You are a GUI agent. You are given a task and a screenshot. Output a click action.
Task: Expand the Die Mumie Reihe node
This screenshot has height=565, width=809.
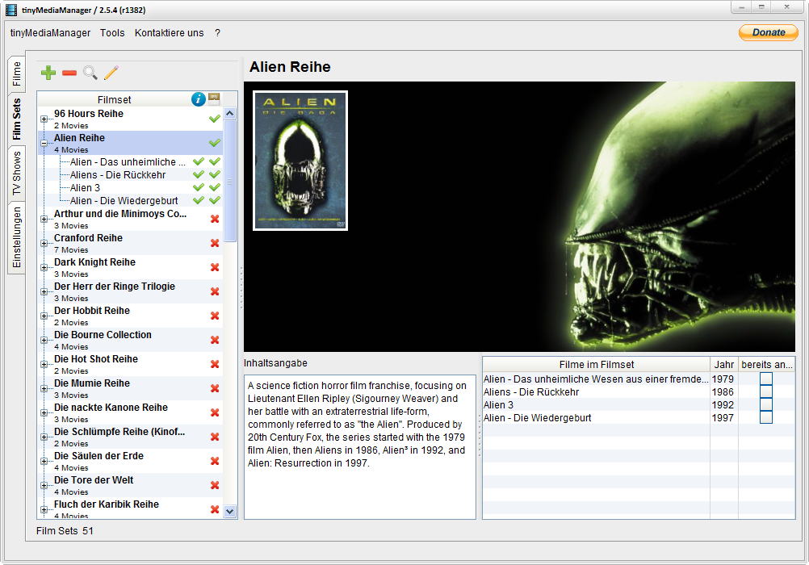coord(44,389)
